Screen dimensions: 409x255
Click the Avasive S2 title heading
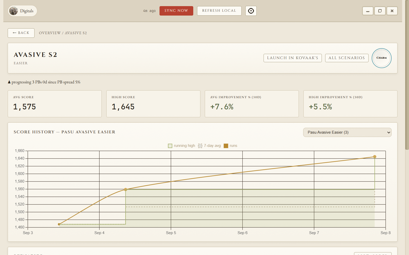pos(35,55)
